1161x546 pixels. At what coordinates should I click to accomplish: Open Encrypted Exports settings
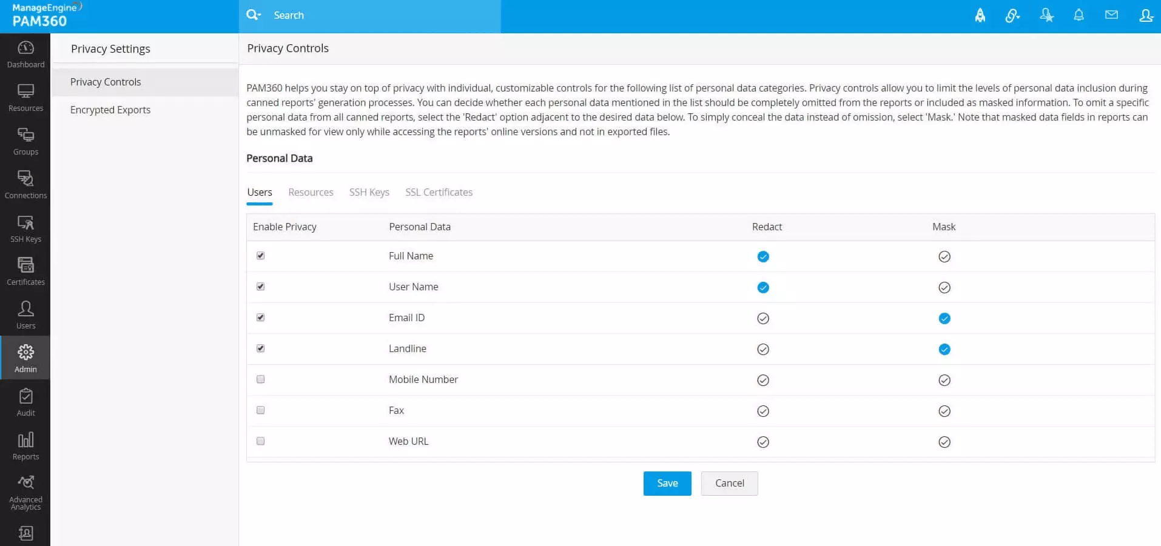coord(110,110)
